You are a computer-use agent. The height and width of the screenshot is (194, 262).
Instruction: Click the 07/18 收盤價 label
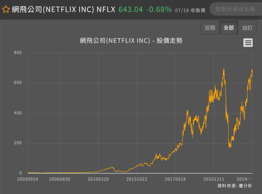tap(190, 10)
